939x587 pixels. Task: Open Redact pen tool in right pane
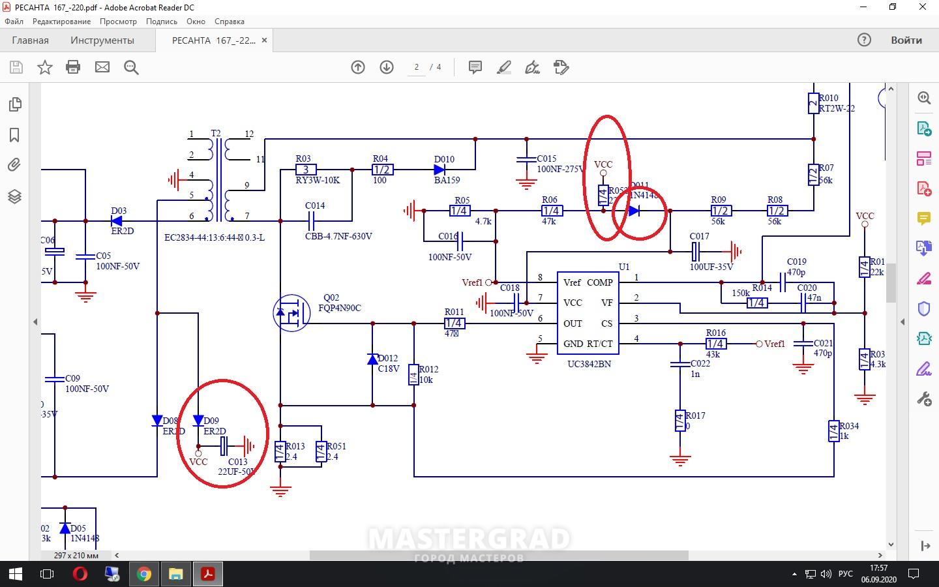(924, 369)
